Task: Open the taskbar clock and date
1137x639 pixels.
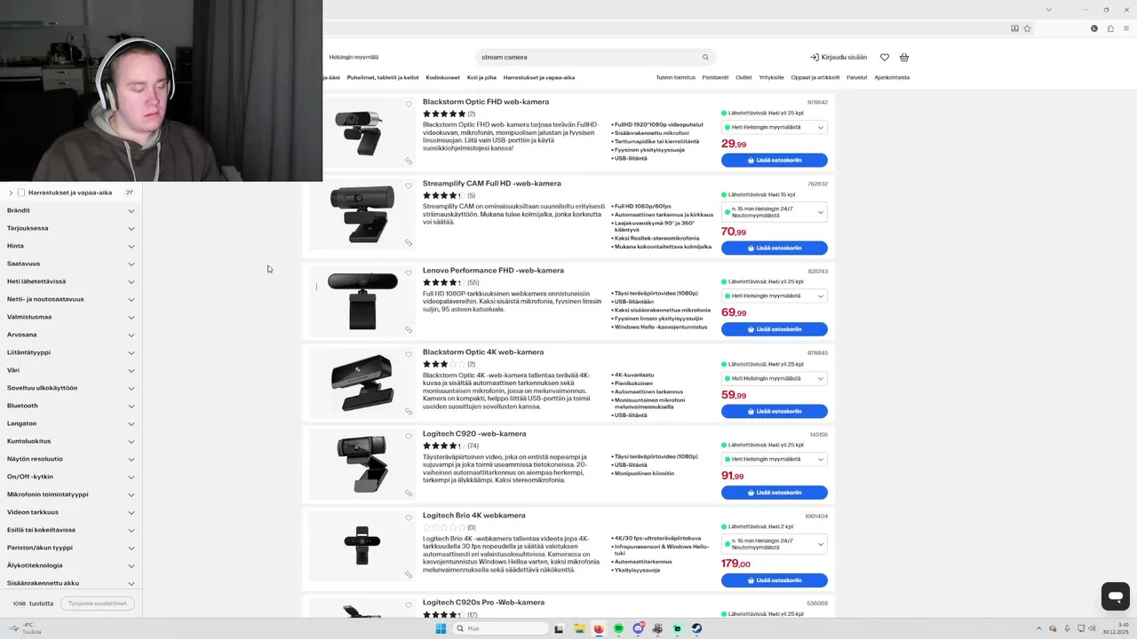Action: click(x=1115, y=628)
